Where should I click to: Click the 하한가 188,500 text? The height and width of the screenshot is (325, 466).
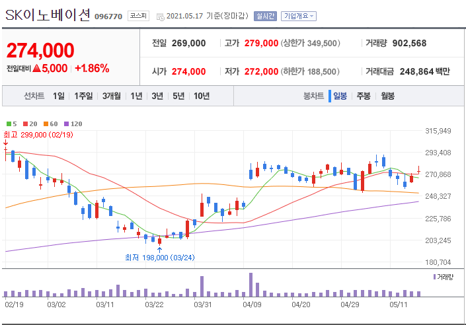[x=310, y=71]
